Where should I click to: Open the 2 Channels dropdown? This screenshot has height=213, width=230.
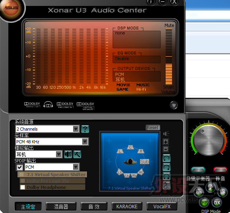click(x=48, y=129)
